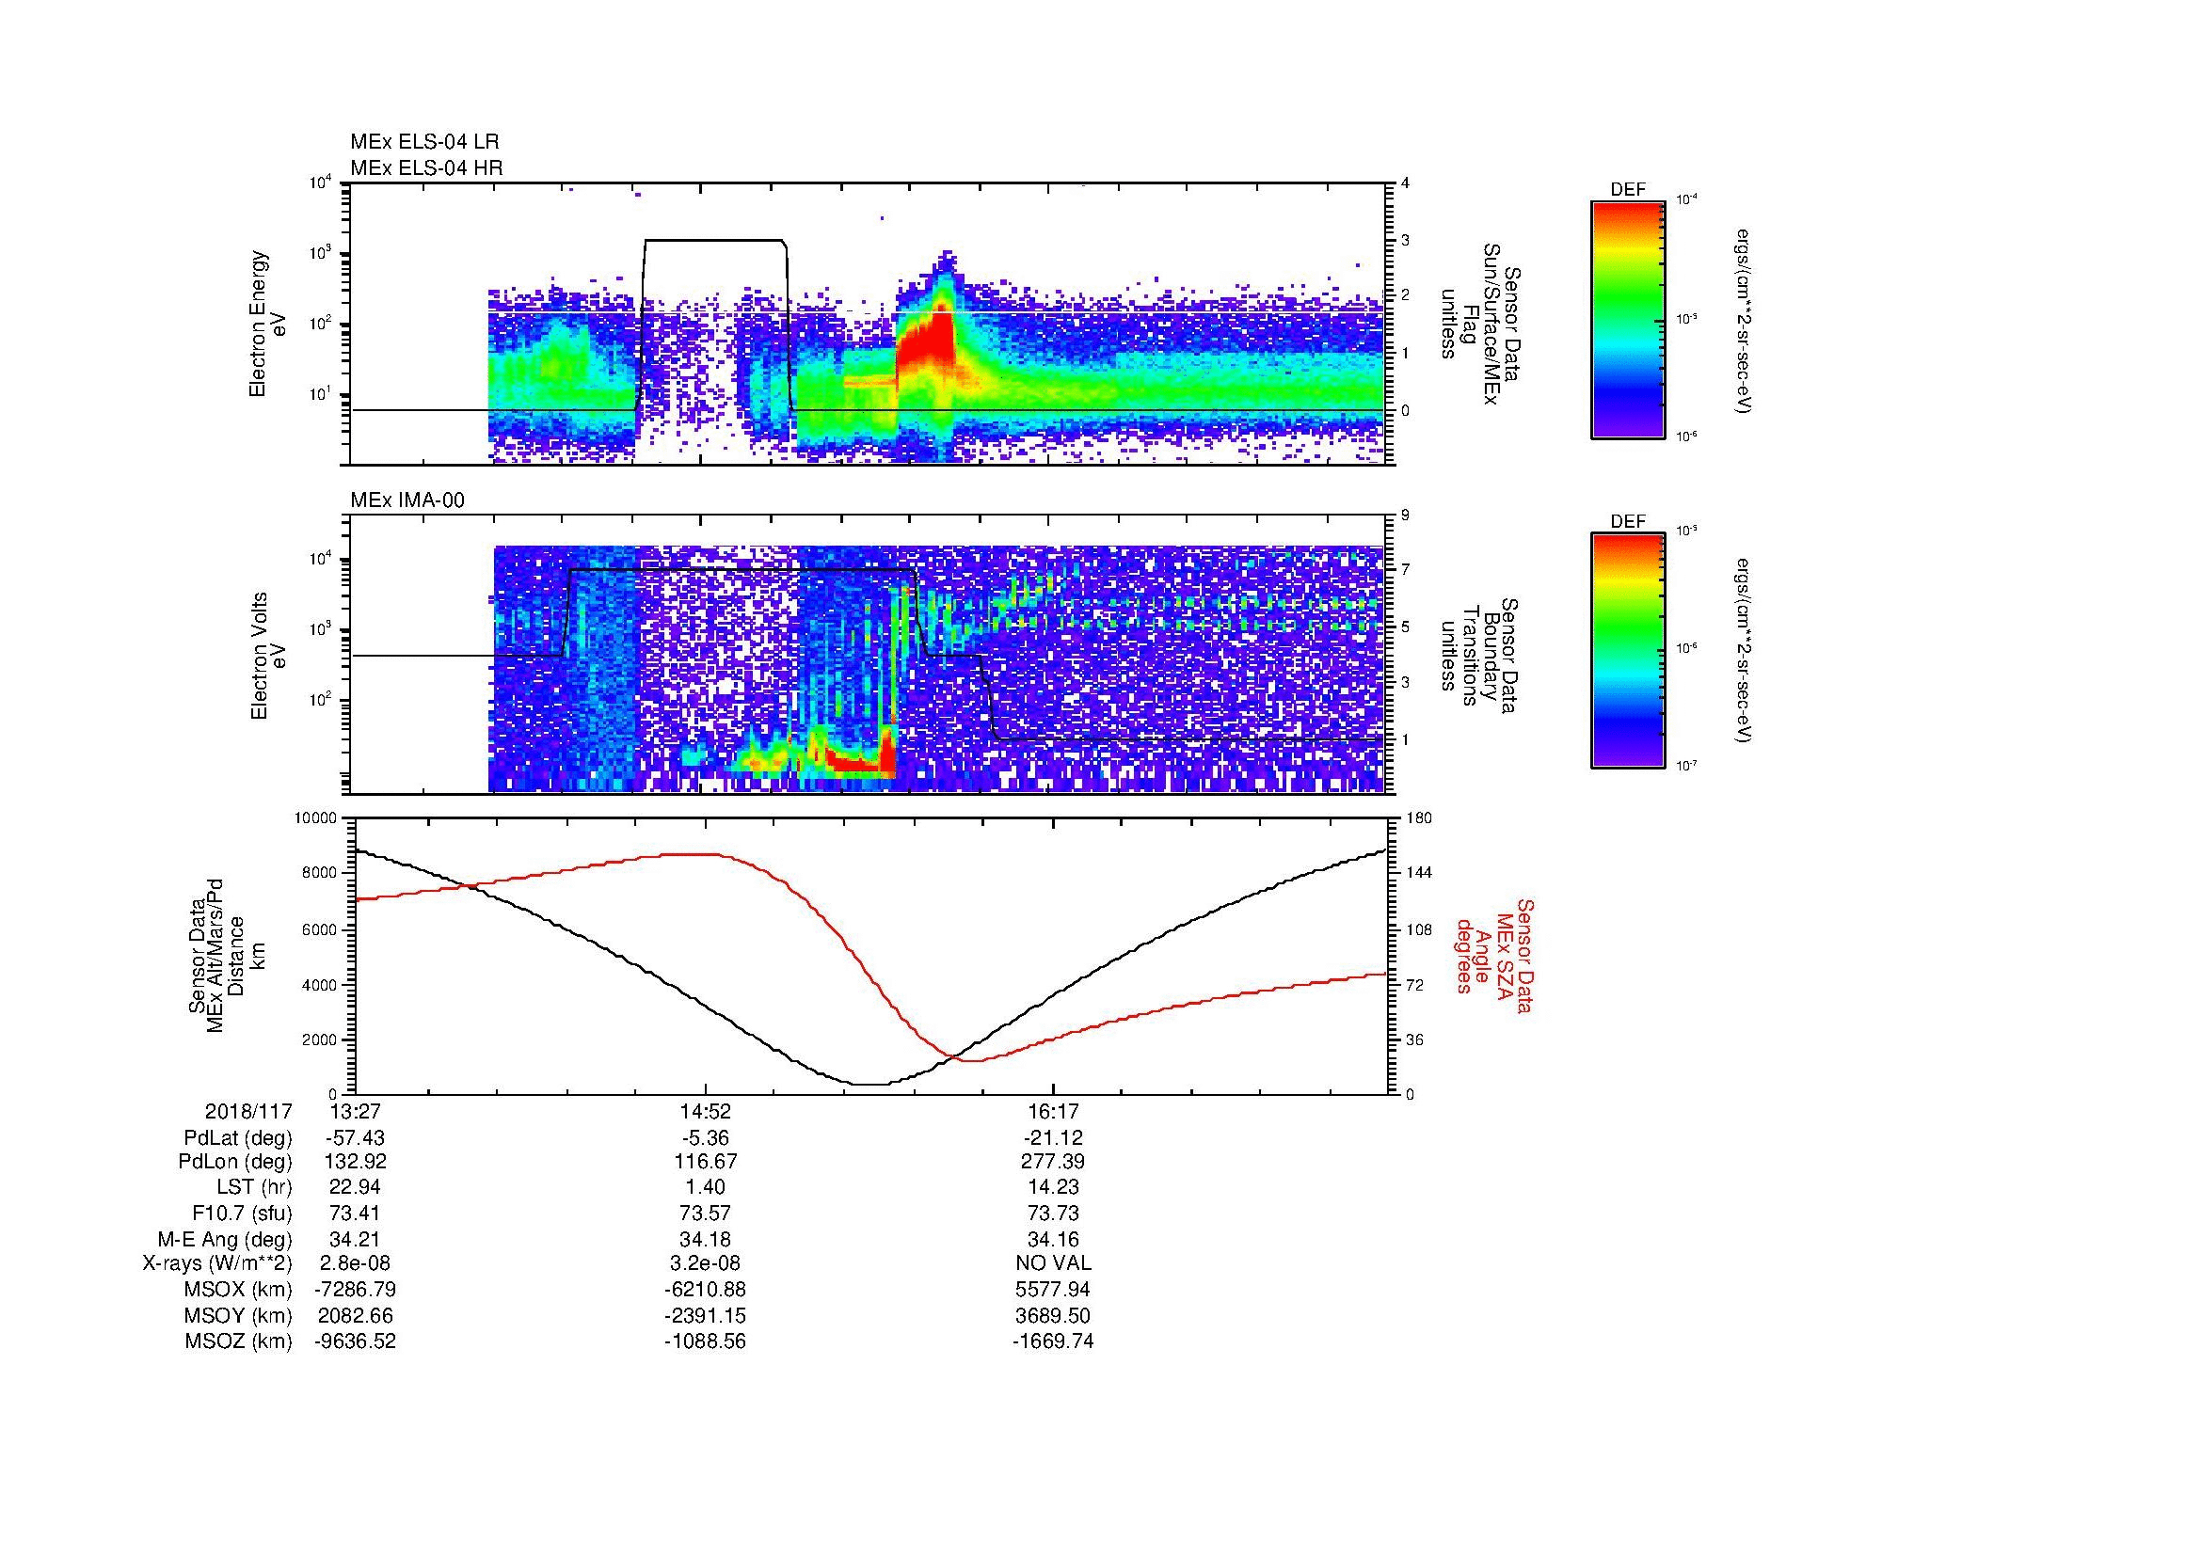The image size is (2201, 1555).
Task: Click the X-rays value '2.8e-08'
Action: 355,1262
